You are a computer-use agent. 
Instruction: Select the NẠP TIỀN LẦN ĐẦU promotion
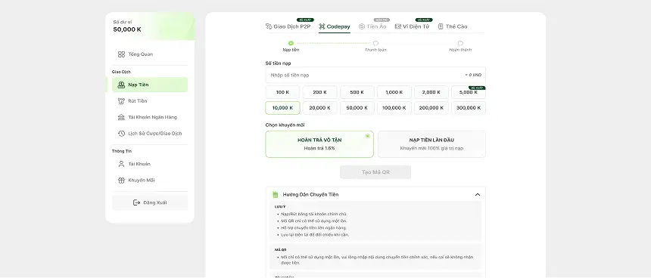pos(431,144)
